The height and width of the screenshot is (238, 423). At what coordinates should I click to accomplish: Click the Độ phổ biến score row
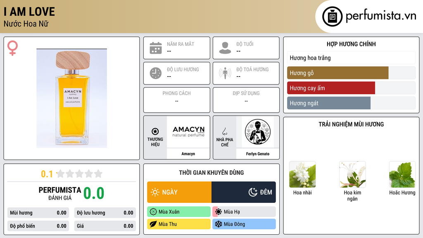coord(38,226)
